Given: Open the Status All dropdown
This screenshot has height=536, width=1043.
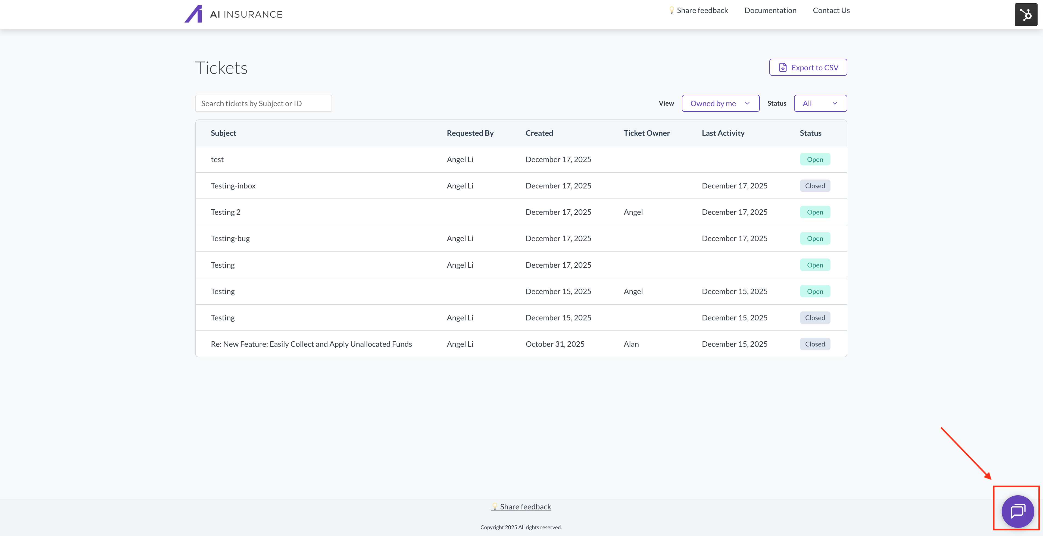Looking at the screenshot, I should click(820, 103).
